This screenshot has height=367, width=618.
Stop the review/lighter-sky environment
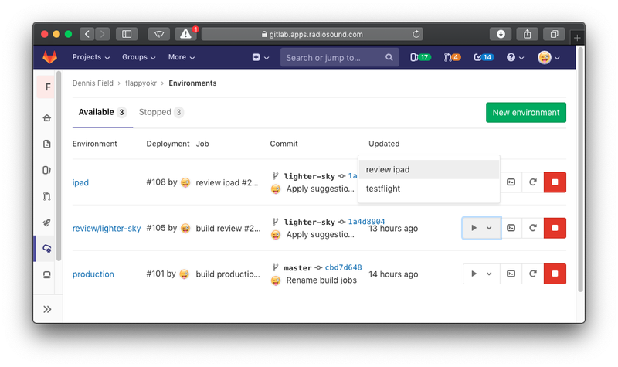(555, 228)
